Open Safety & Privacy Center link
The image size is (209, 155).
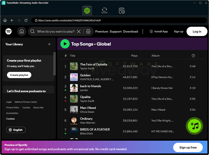point(26,102)
